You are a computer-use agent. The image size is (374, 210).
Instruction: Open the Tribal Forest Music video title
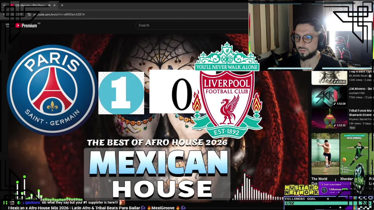click(x=361, y=113)
